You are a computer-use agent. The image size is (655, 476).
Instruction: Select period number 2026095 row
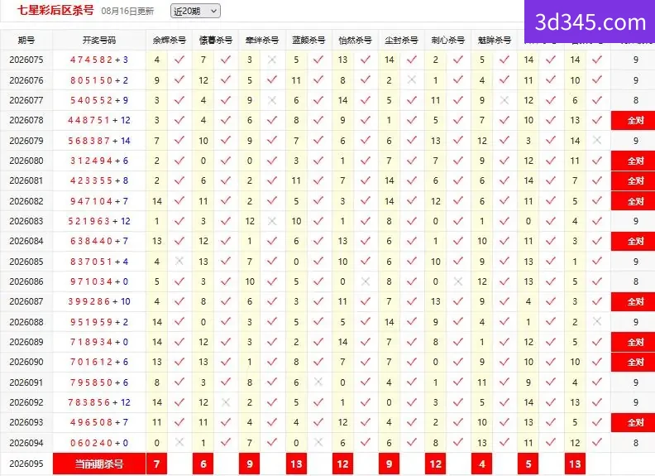(x=26, y=464)
